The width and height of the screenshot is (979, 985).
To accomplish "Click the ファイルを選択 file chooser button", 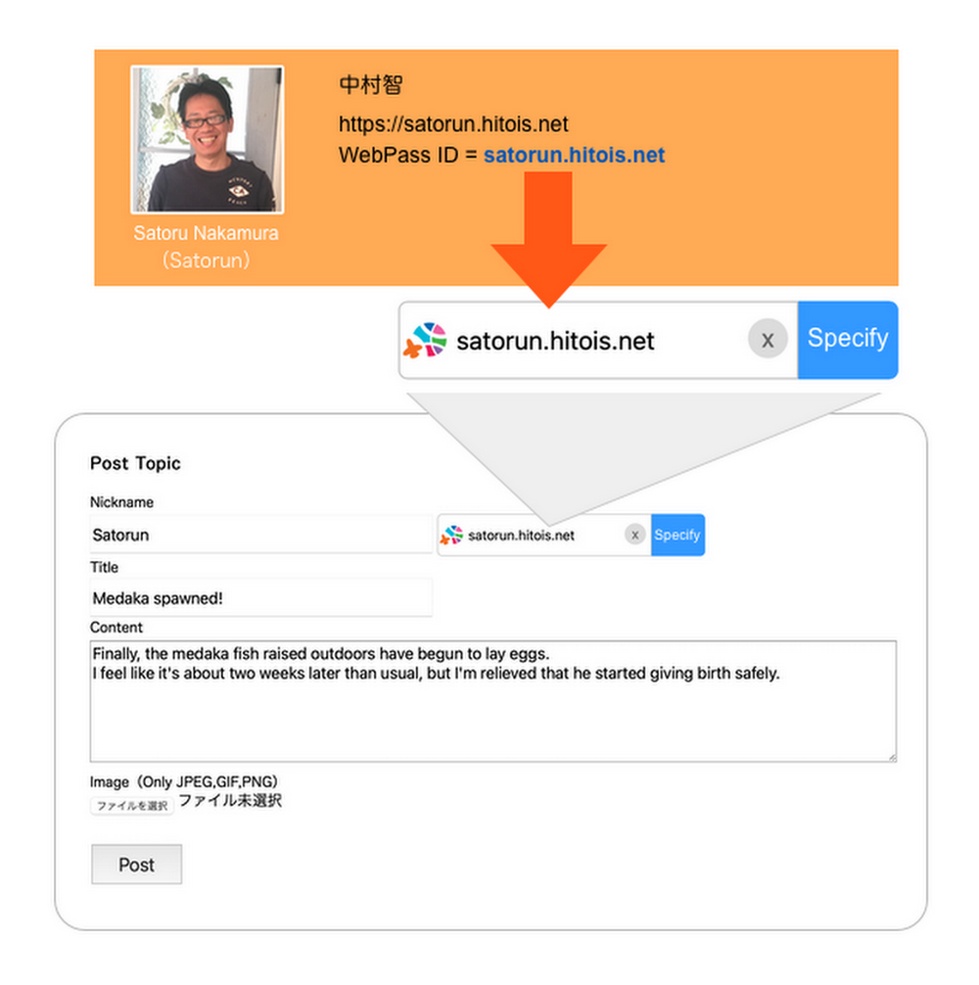I will pyautogui.click(x=132, y=806).
